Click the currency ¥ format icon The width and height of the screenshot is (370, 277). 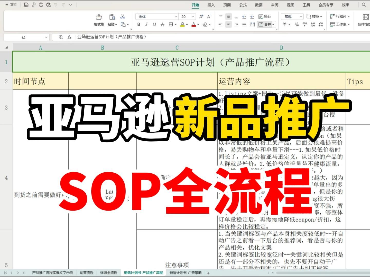click(x=285, y=24)
